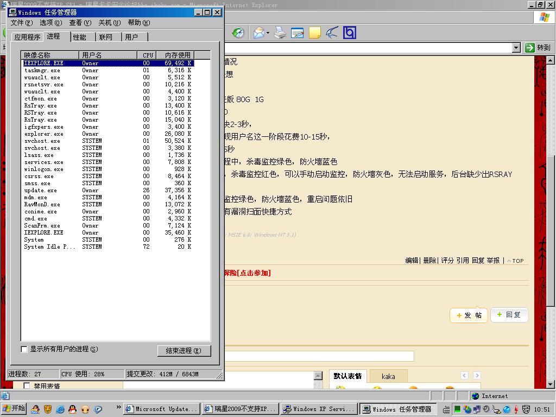Select the lsass.exe process row
The image size is (556, 417).
pyautogui.click(x=108, y=155)
